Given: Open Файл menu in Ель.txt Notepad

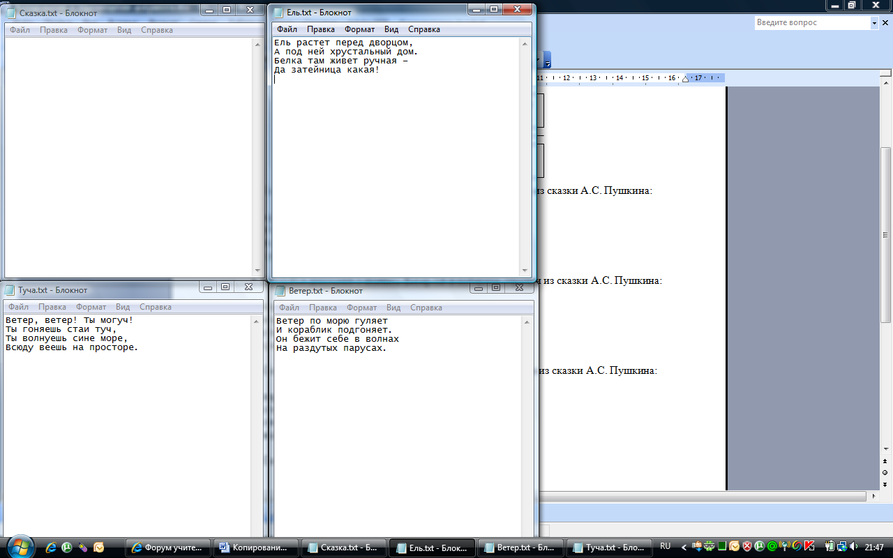Looking at the screenshot, I should [287, 29].
